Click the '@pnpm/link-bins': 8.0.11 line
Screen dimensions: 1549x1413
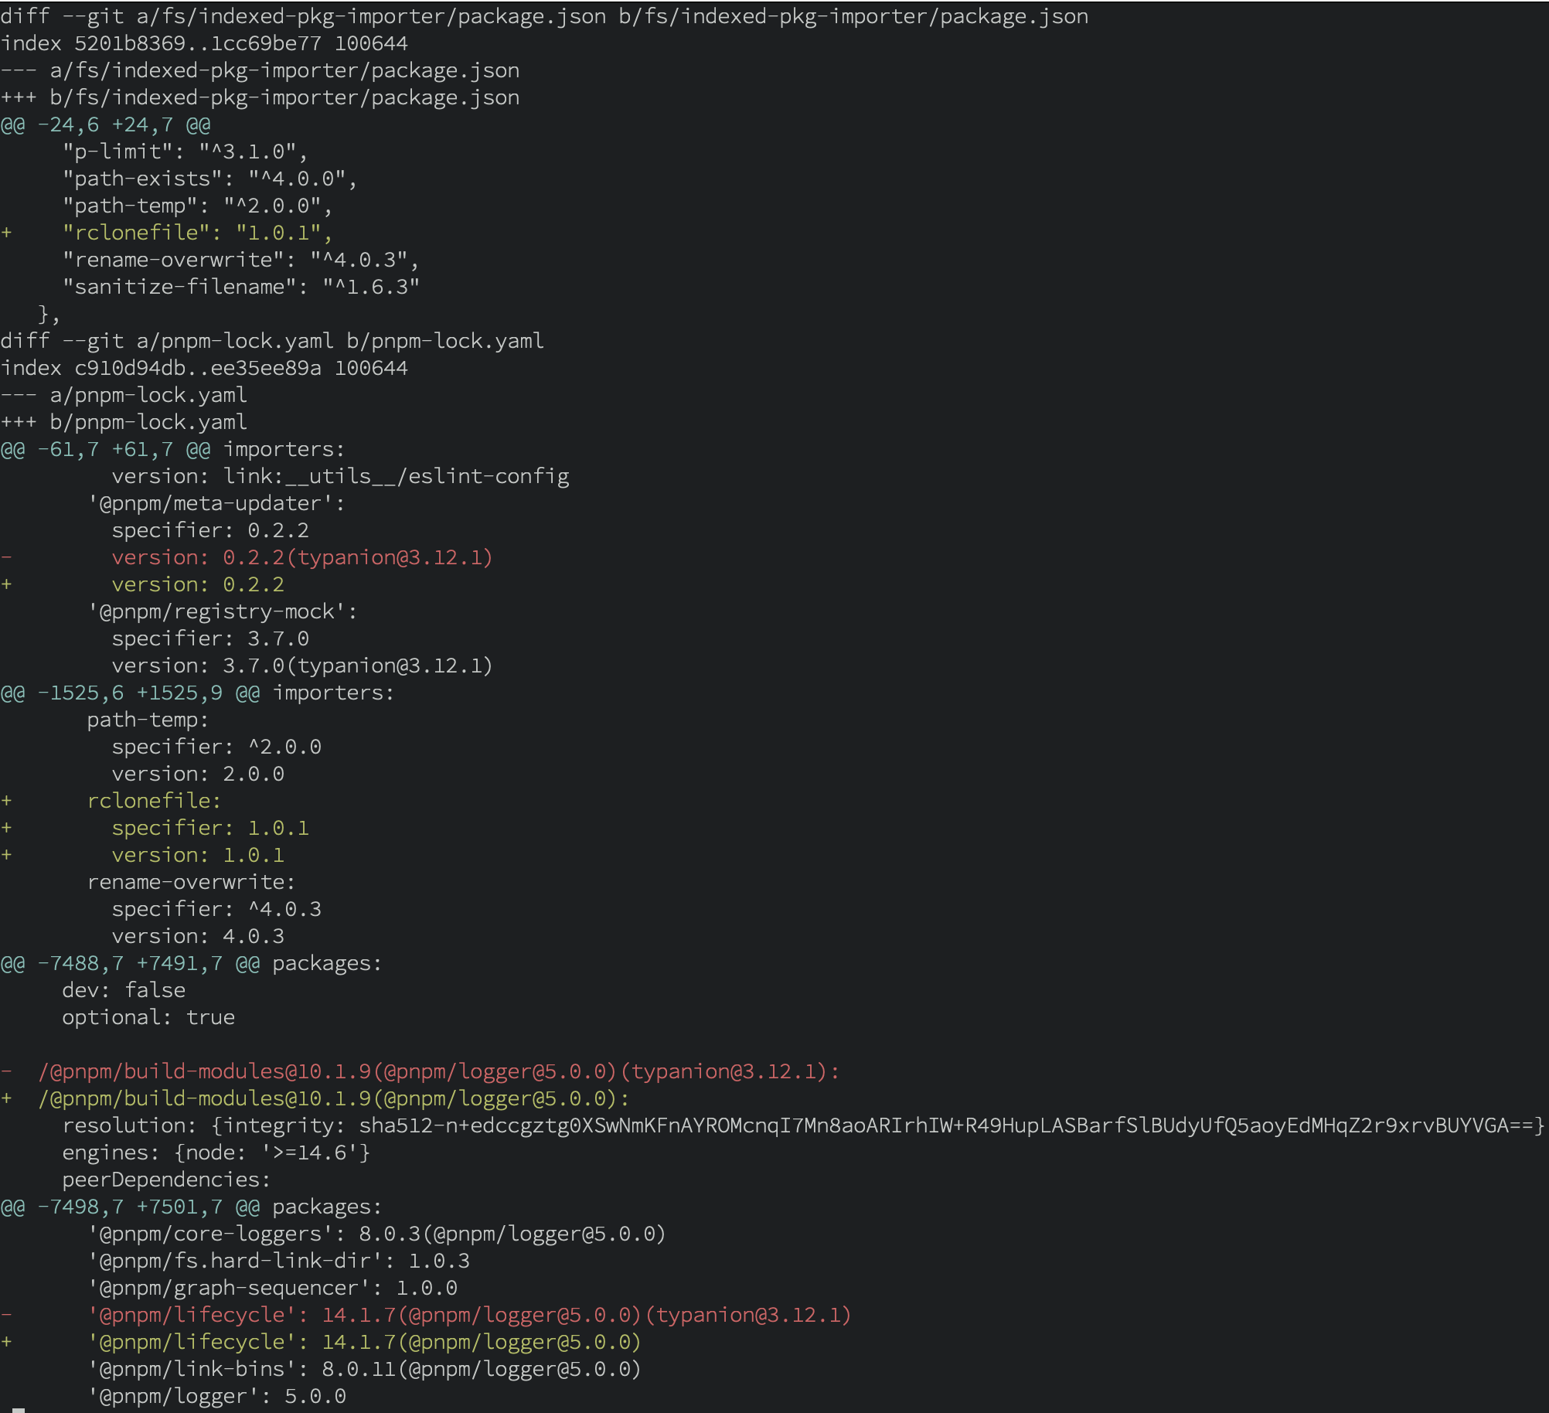pos(364,1369)
